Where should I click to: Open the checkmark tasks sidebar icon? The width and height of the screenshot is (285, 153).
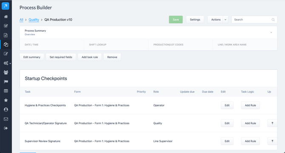6,26
